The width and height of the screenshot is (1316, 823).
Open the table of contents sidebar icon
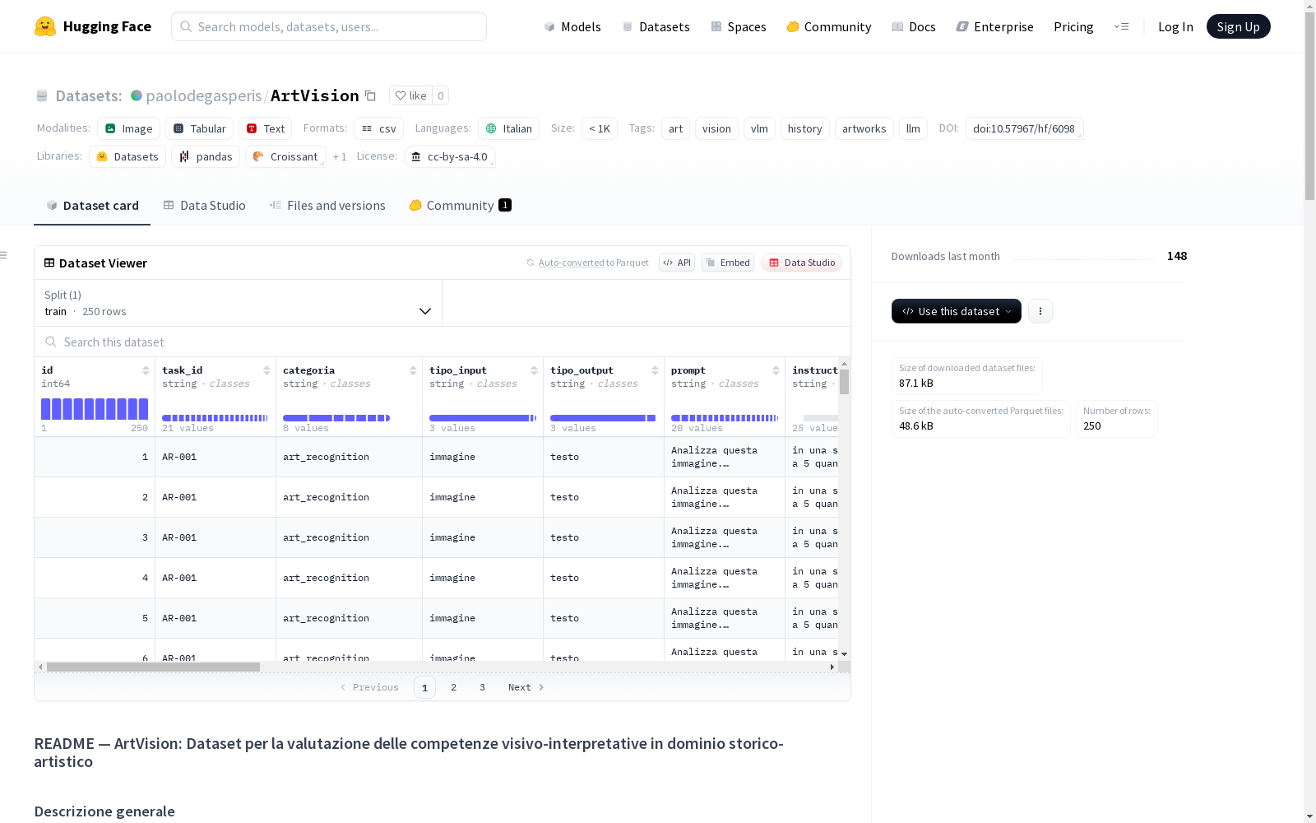coord(4,255)
